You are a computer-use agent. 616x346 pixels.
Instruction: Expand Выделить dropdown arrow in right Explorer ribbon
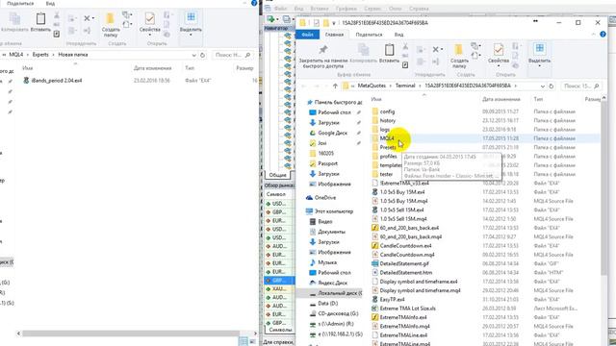[539, 66]
